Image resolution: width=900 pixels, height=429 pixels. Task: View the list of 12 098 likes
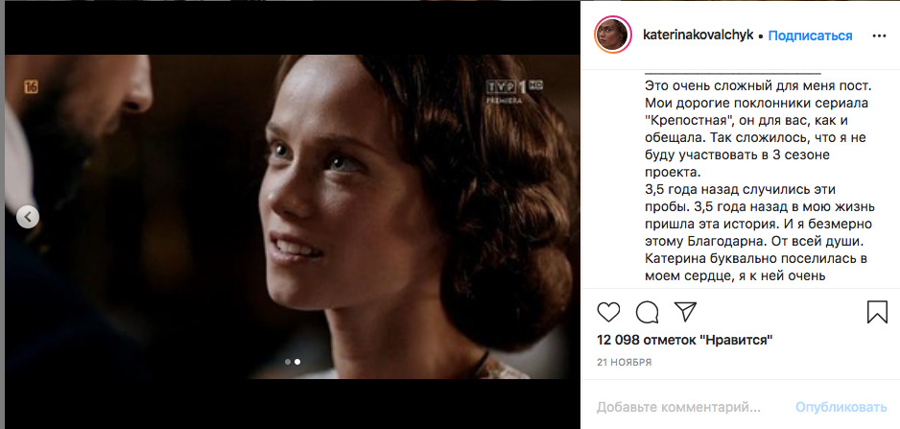pos(685,340)
